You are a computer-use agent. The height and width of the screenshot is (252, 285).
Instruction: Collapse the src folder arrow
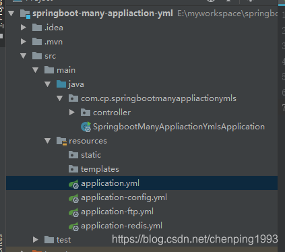point(24,56)
